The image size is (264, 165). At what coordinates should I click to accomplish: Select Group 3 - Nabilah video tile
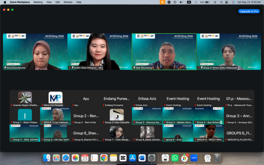click(x=178, y=116)
